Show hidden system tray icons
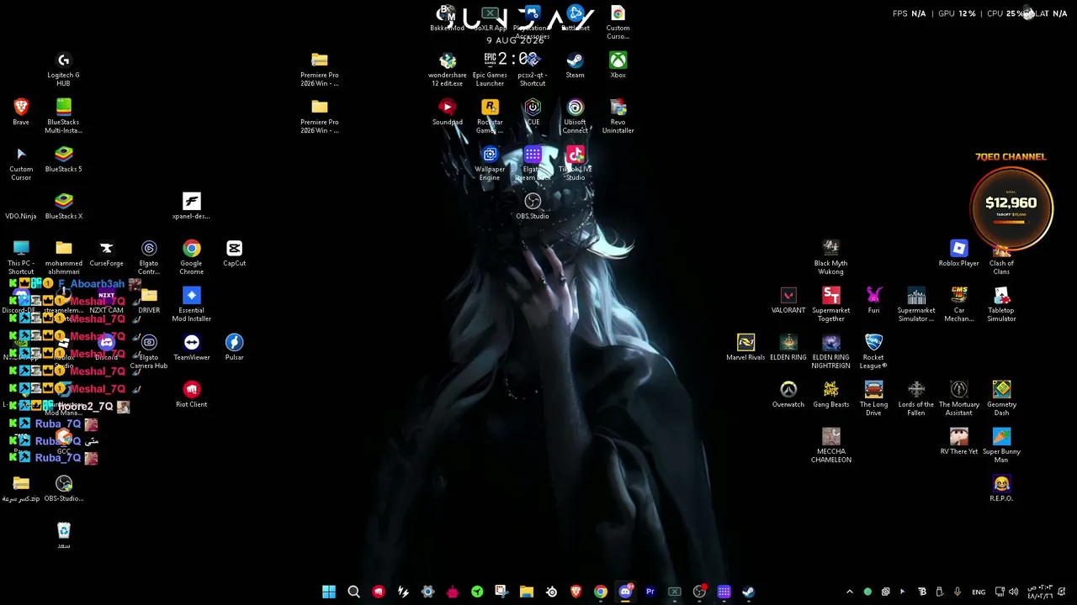This screenshot has height=605, width=1077. tap(849, 592)
